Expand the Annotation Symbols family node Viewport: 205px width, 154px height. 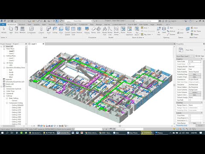pyautogui.click(x=4, y=89)
